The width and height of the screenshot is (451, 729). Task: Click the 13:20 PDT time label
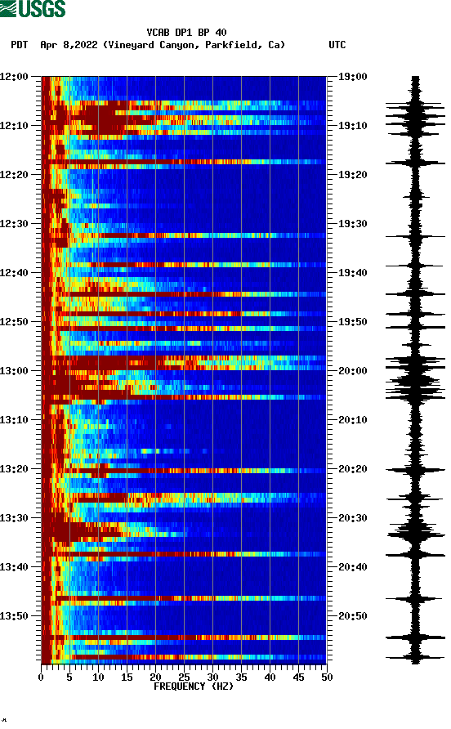tap(15, 469)
